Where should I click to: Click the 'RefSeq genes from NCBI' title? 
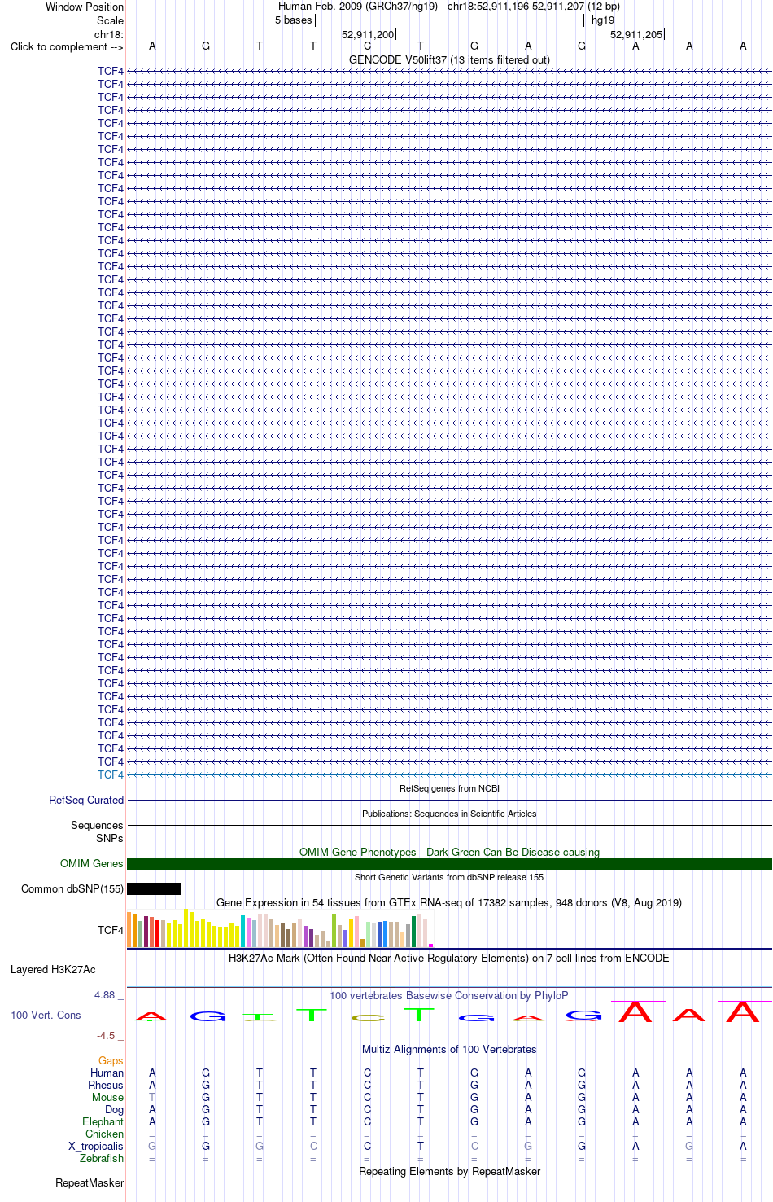pos(449,788)
